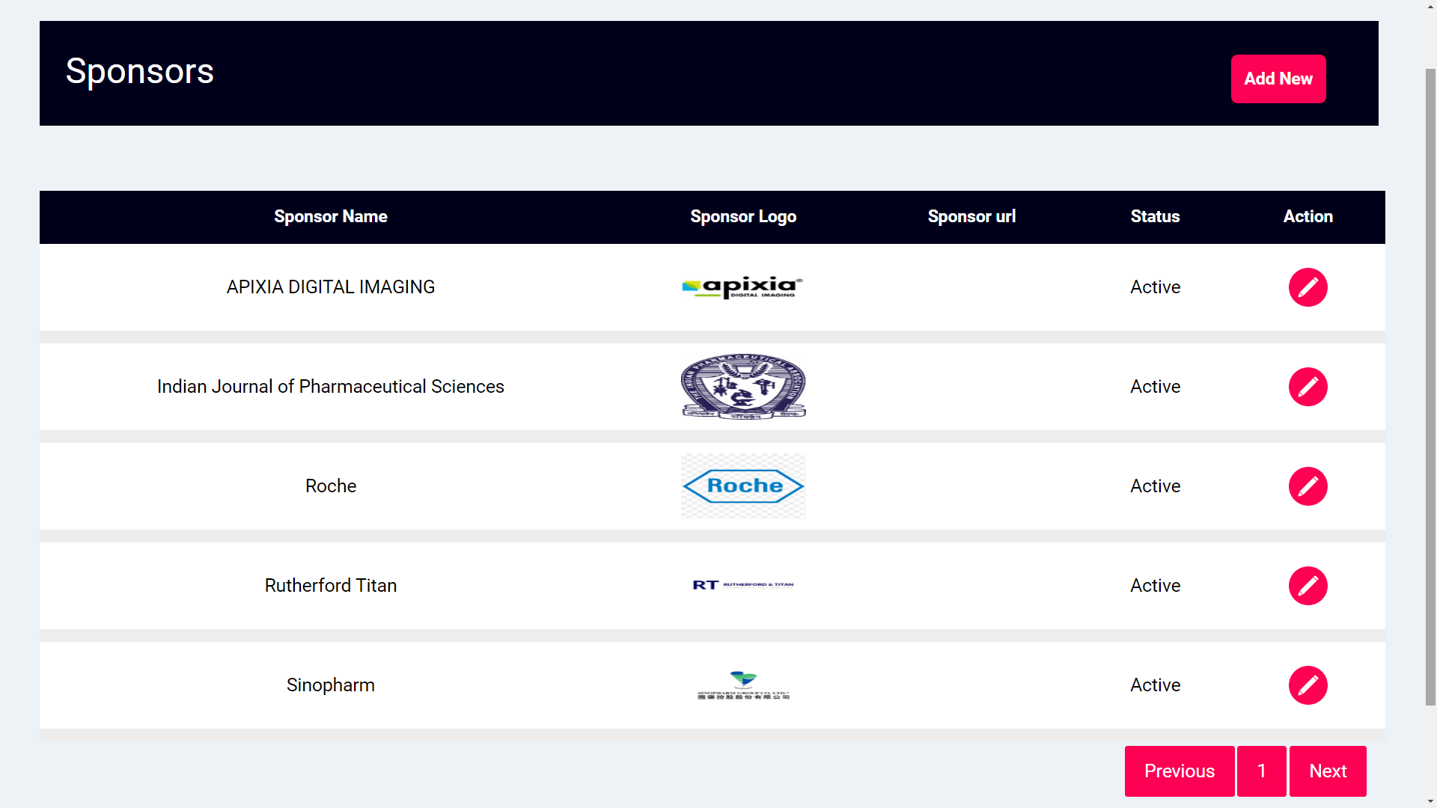Select the Roche name cell

pyautogui.click(x=331, y=486)
